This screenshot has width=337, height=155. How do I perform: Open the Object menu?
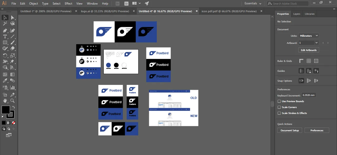point(33,3)
